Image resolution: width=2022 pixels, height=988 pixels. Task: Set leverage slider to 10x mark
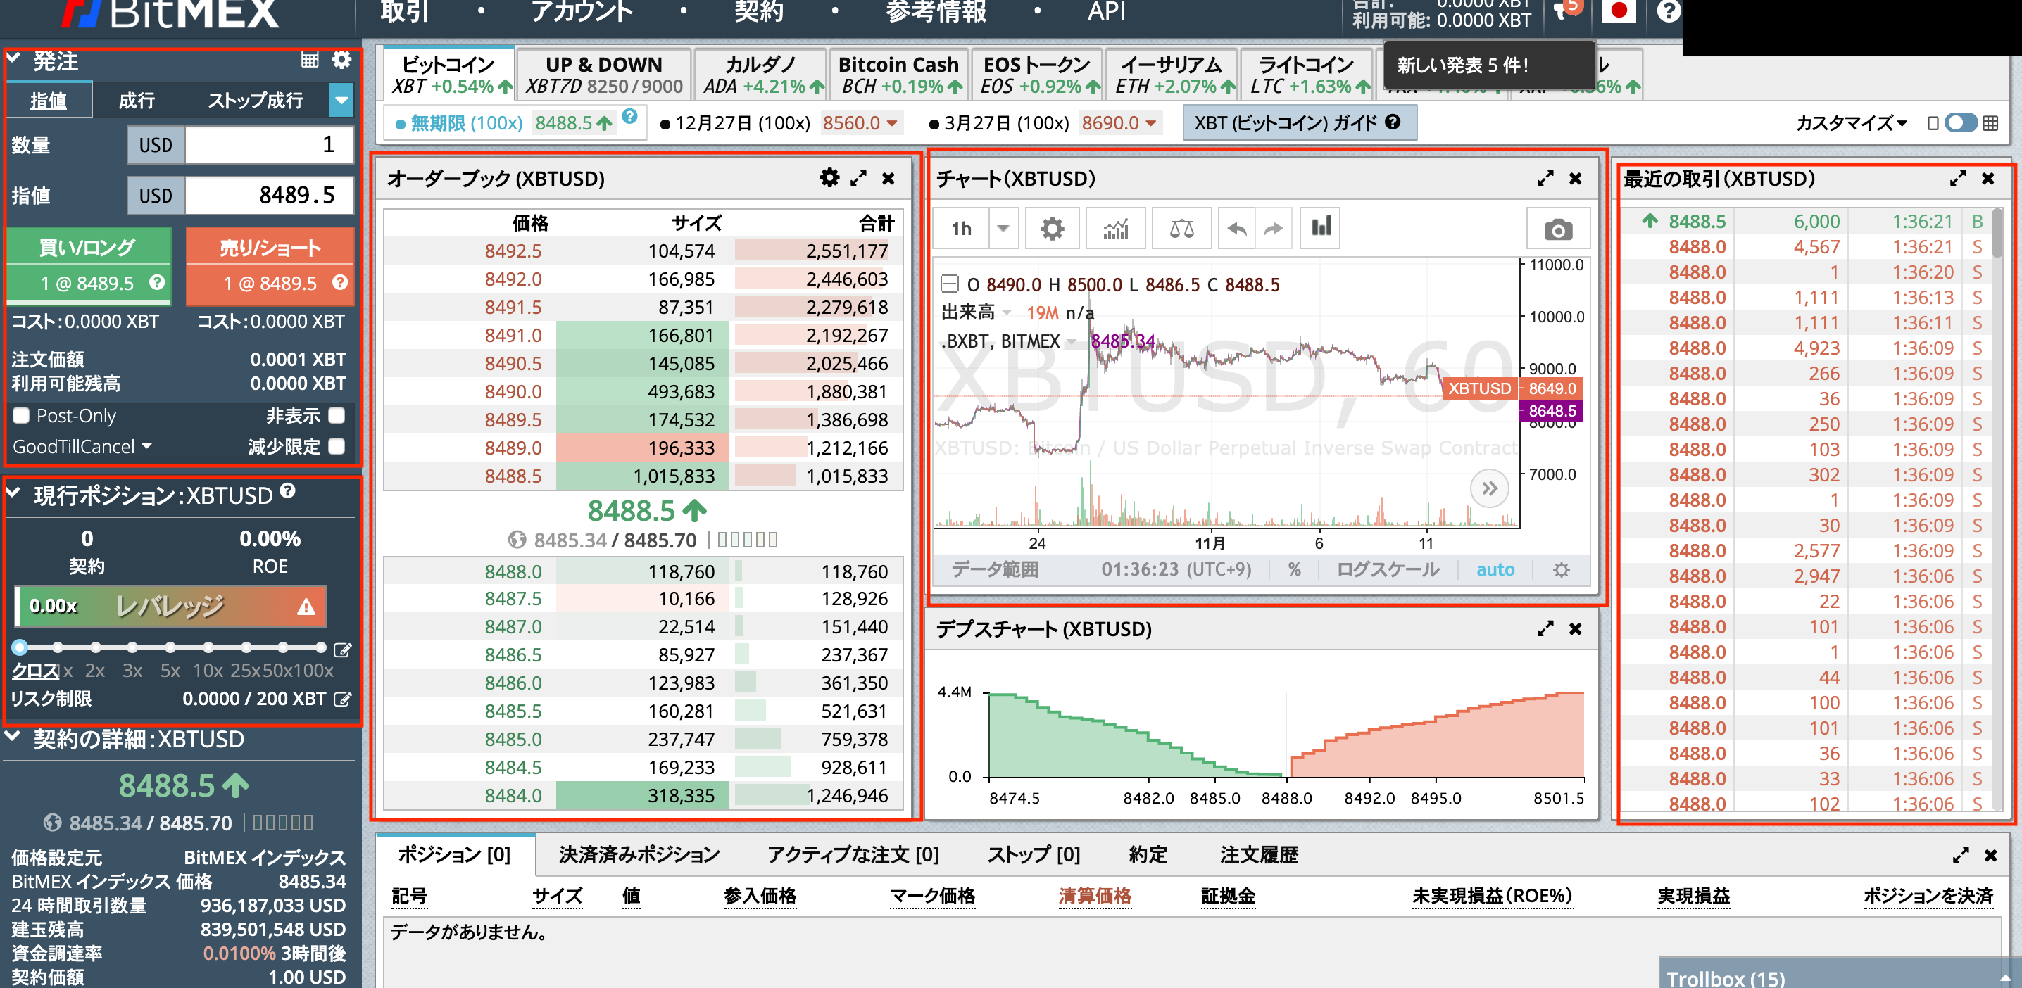click(207, 647)
